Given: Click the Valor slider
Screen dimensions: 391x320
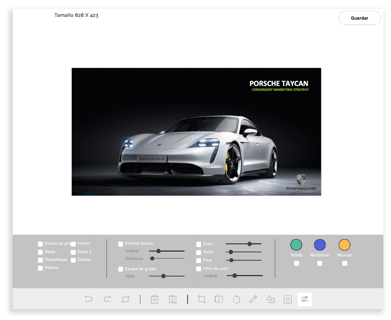Looking at the screenshot, I should (x=167, y=276).
